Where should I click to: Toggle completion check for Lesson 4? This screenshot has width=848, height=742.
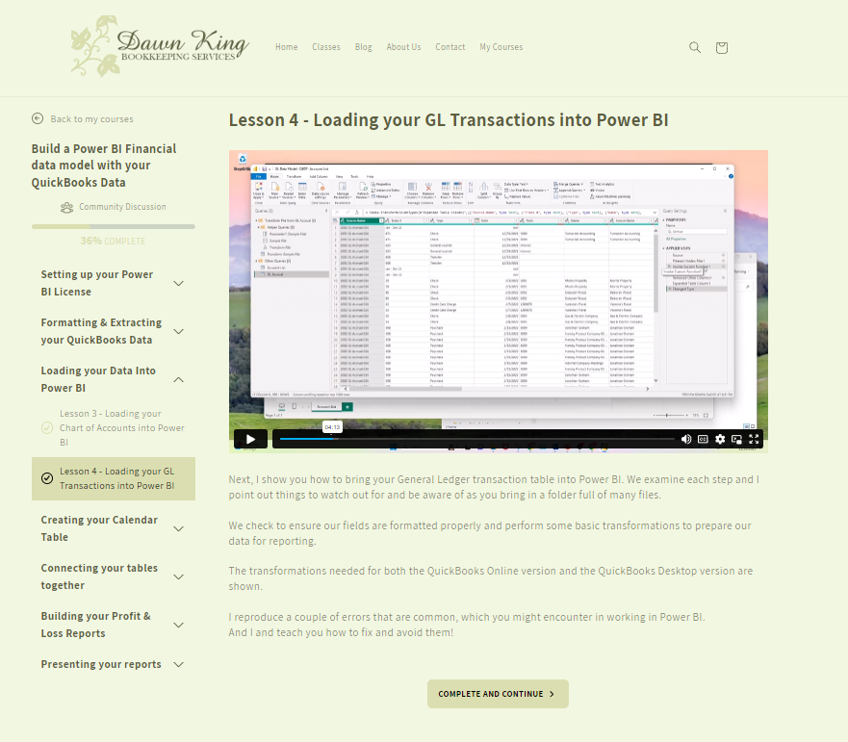(x=47, y=478)
